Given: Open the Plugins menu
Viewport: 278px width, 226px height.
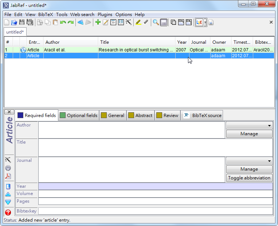Looking at the screenshot, I should 105,15.
